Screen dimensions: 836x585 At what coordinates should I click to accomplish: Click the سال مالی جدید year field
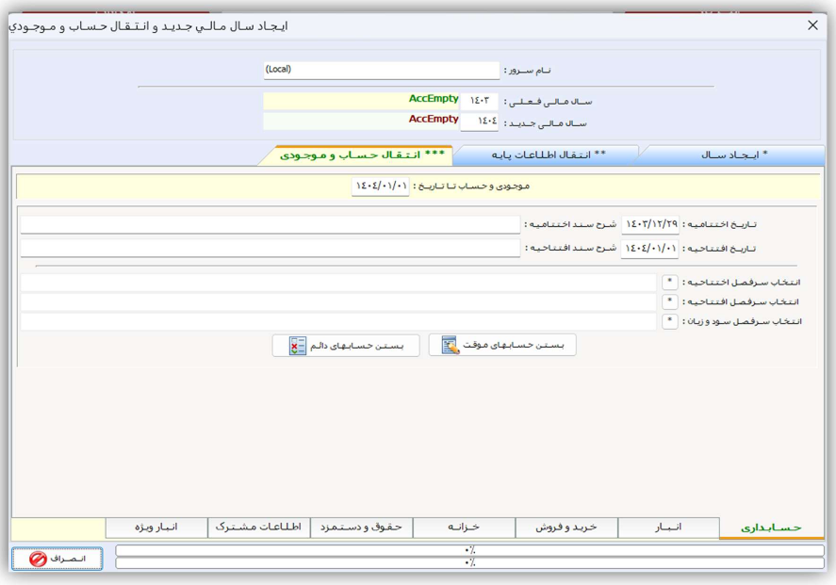pos(479,122)
